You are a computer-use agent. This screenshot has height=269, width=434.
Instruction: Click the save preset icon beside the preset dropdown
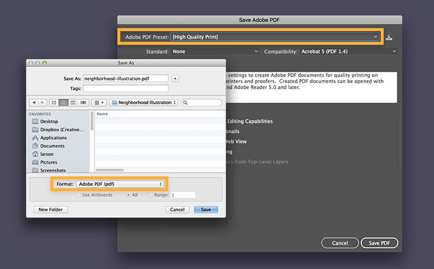click(389, 37)
